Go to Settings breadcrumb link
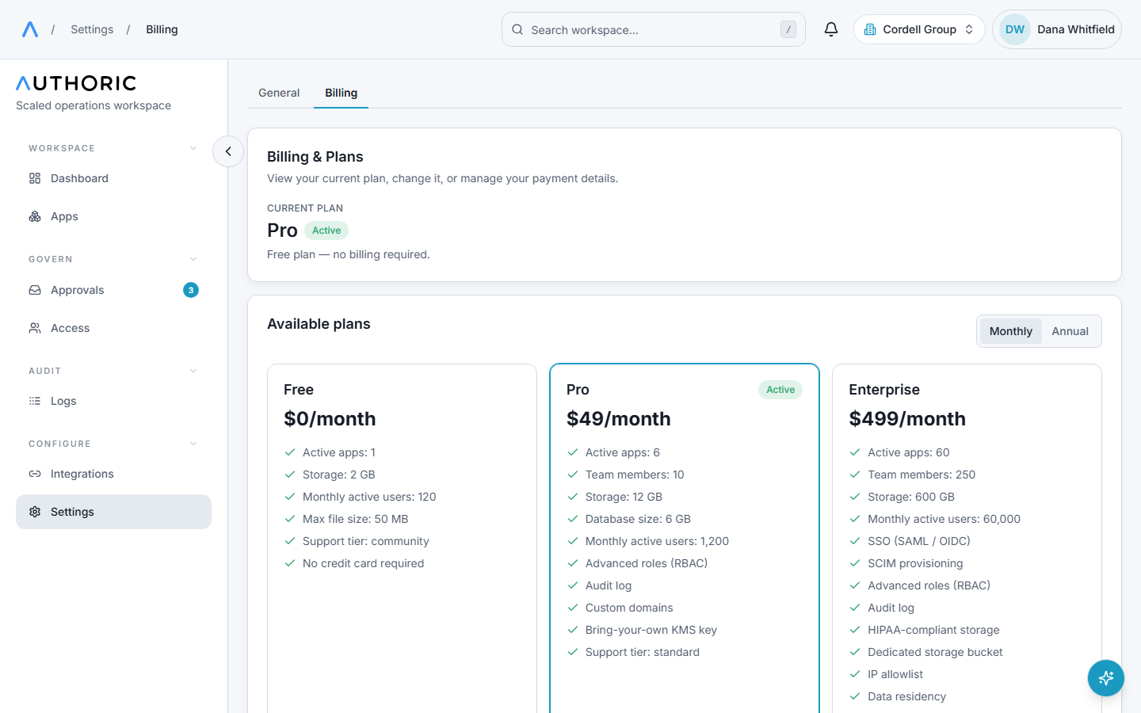 [x=92, y=29]
